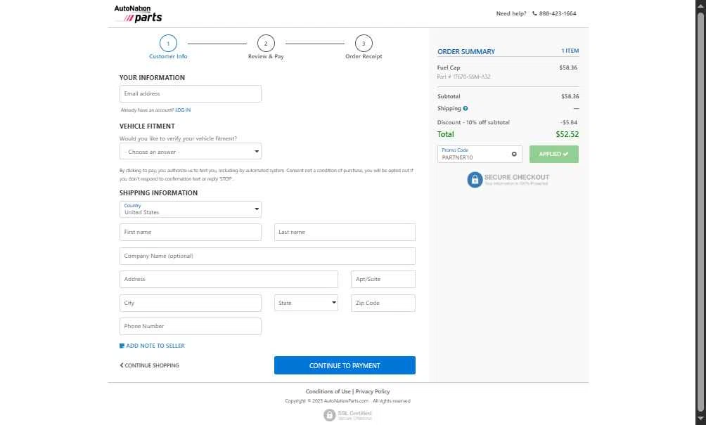This screenshot has width=706, height=425.
Task: Click the First name field
Action: pos(190,232)
